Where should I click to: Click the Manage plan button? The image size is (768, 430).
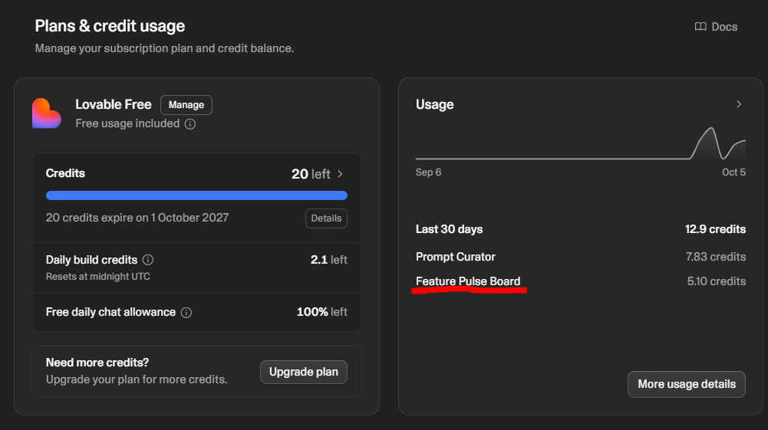pos(186,105)
